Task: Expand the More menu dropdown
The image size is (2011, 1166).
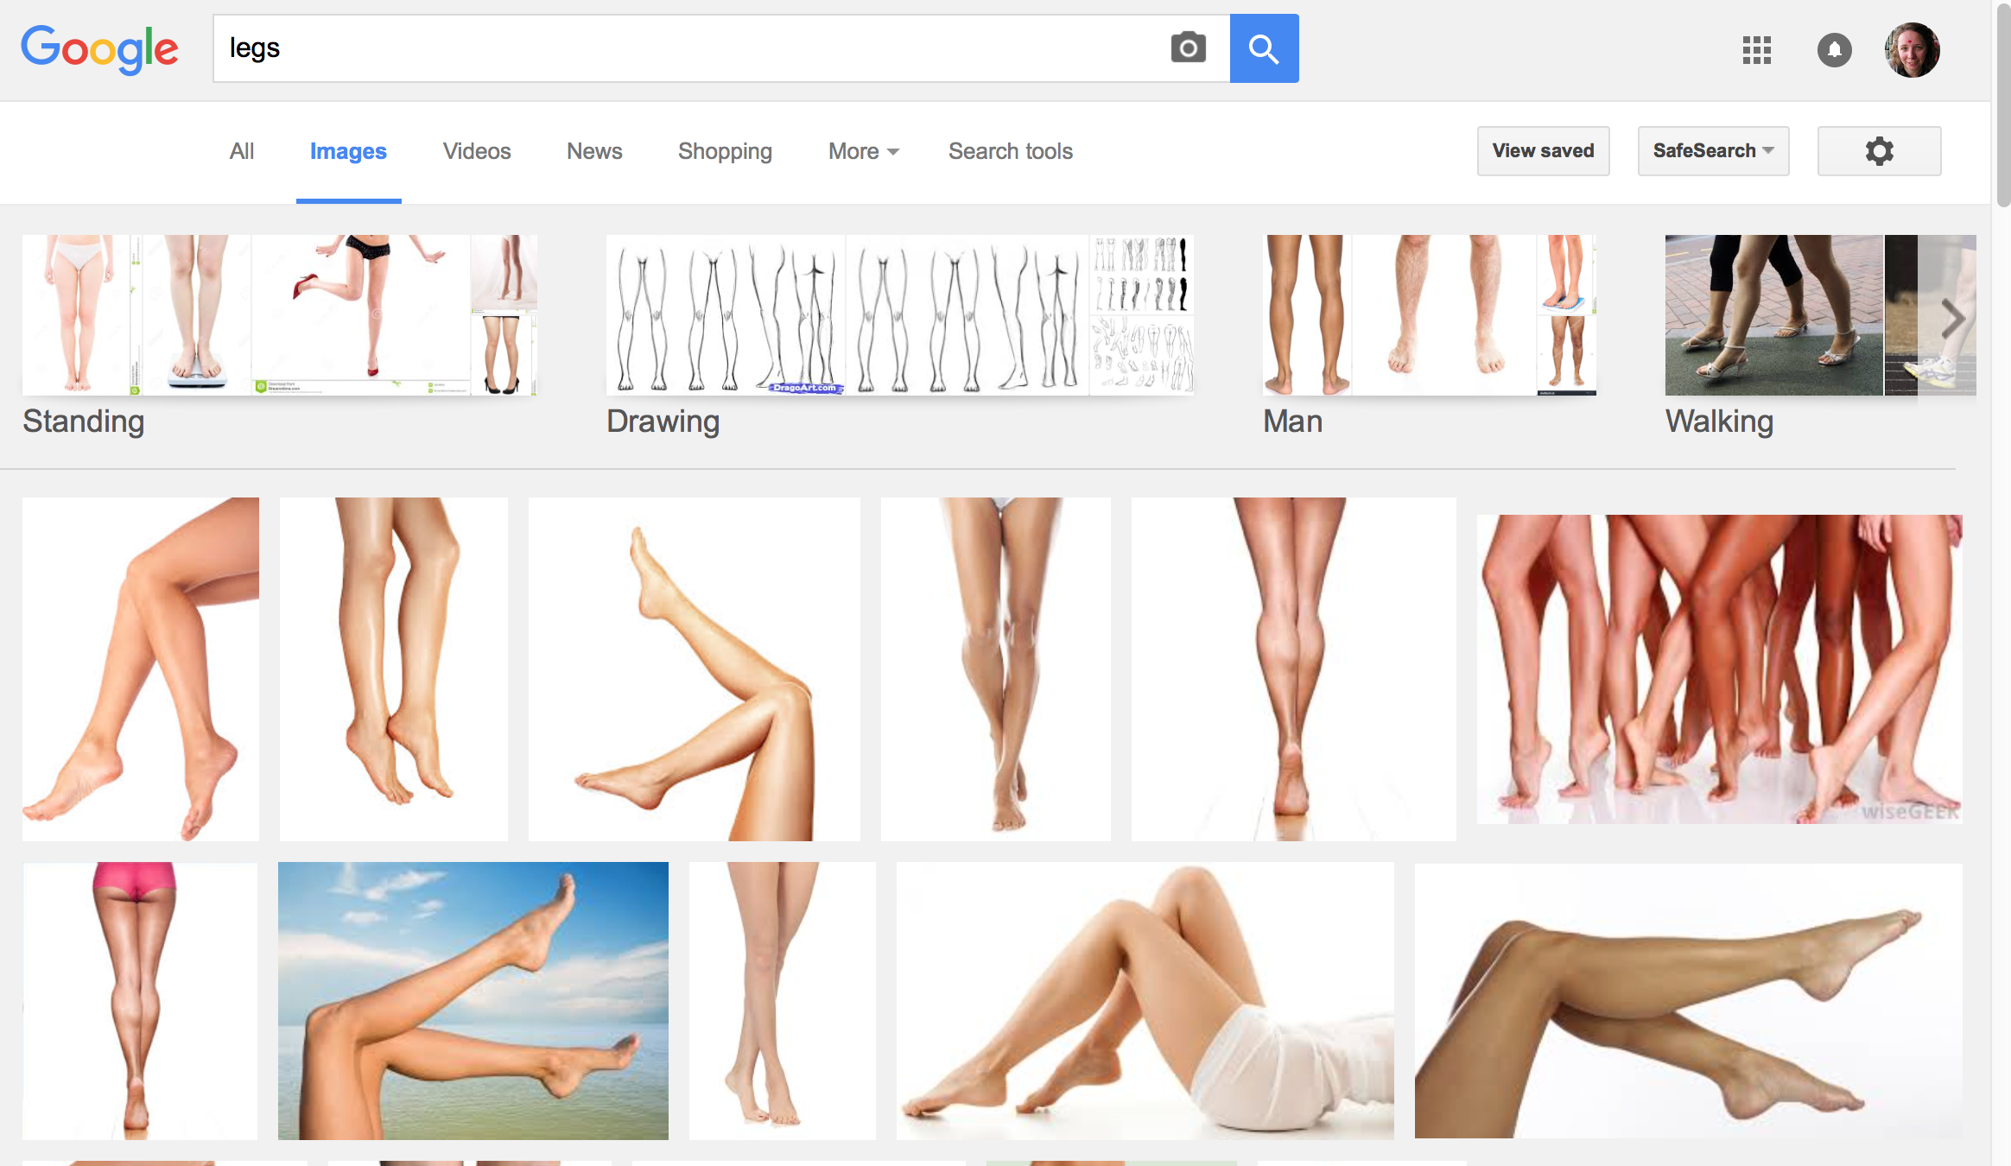Action: click(863, 151)
